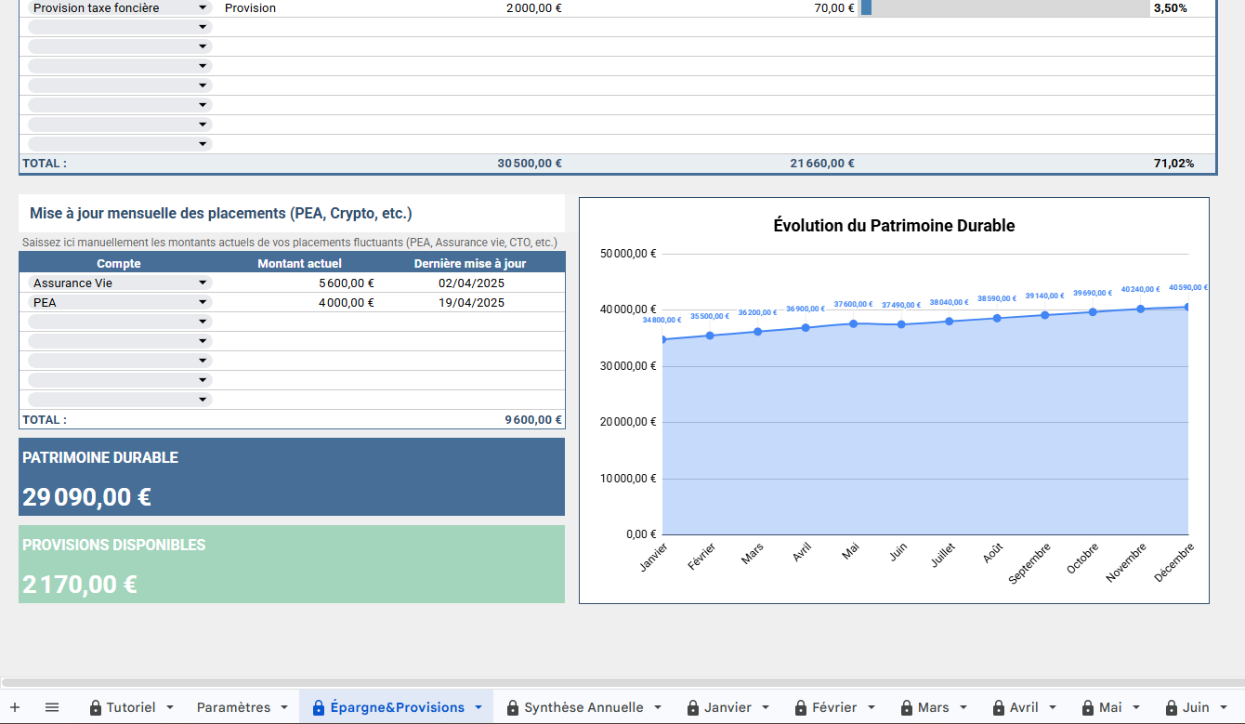The height and width of the screenshot is (724, 1245).
Task: Click the lock icon on Mars tab
Action: [x=906, y=708]
